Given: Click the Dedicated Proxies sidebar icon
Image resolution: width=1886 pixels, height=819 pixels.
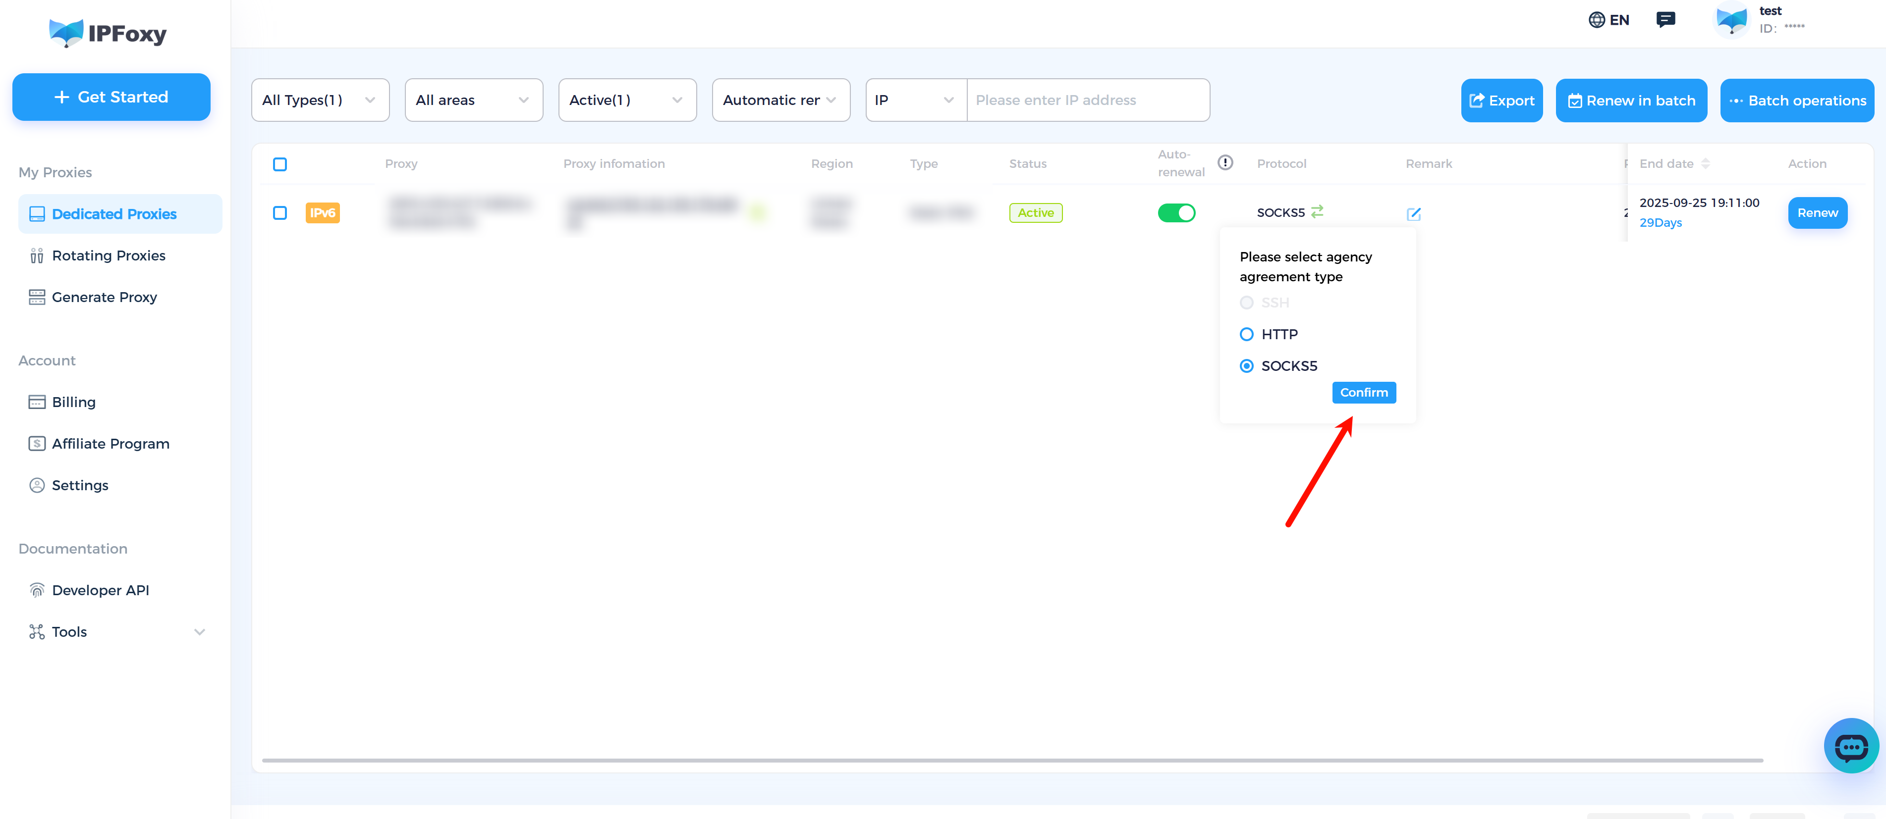Looking at the screenshot, I should [37, 214].
